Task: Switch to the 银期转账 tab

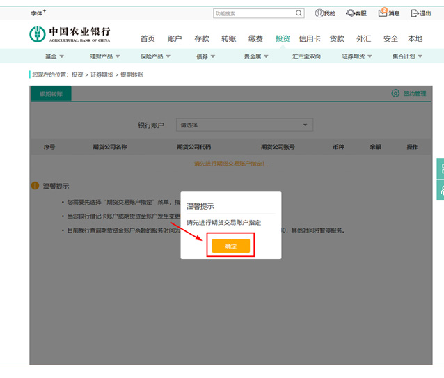Action: pos(51,93)
